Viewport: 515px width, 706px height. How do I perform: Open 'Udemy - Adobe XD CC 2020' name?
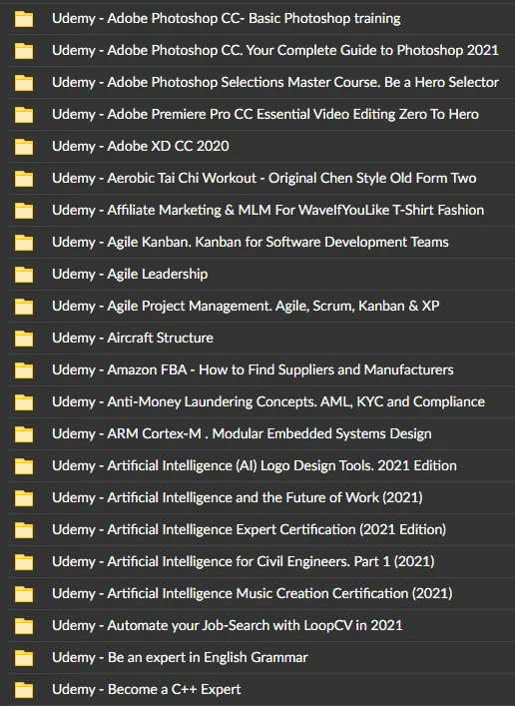click(x=141, y=146)
